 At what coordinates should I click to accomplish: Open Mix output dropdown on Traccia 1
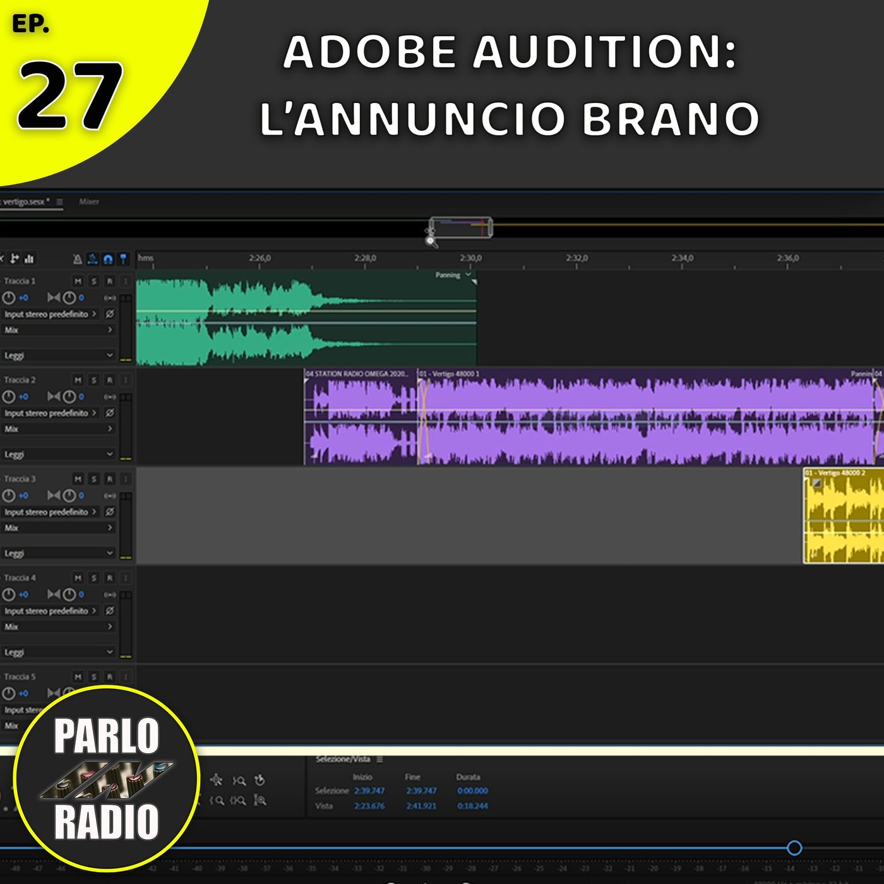tap(58, 330)
